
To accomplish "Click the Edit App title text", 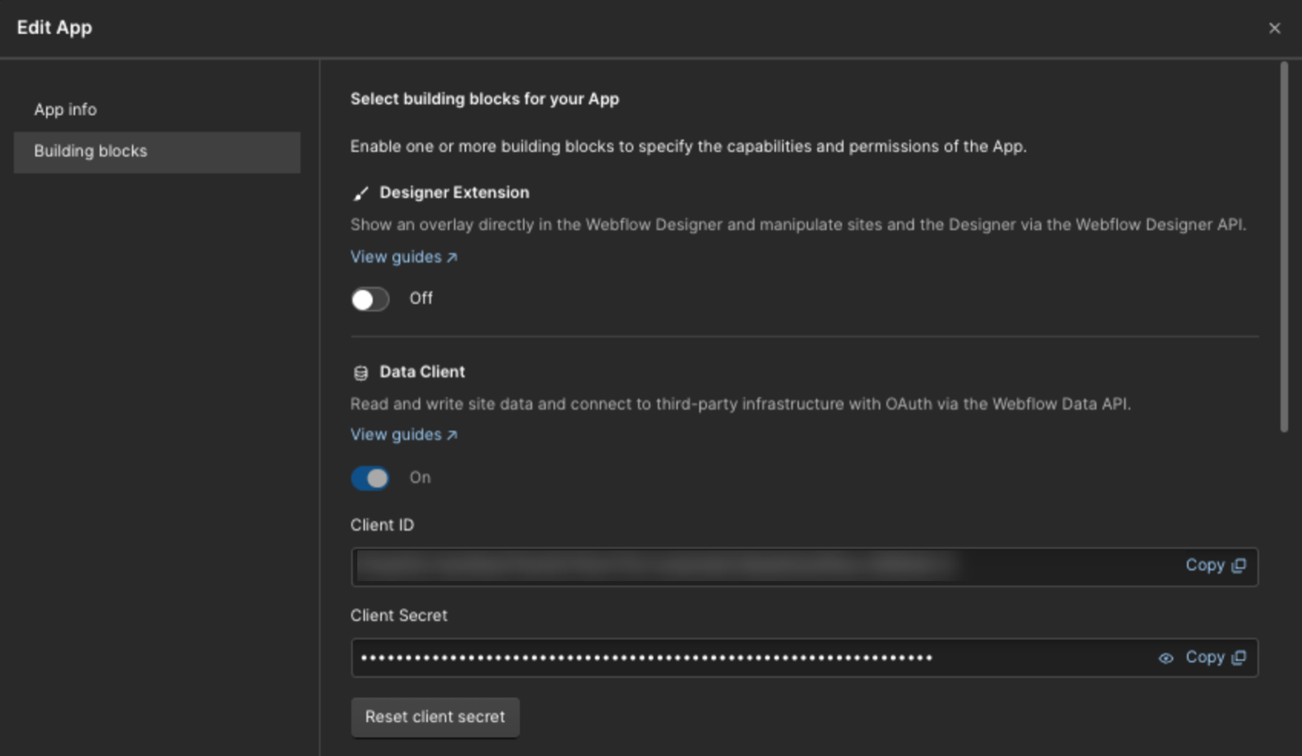I will pos(55,28).
